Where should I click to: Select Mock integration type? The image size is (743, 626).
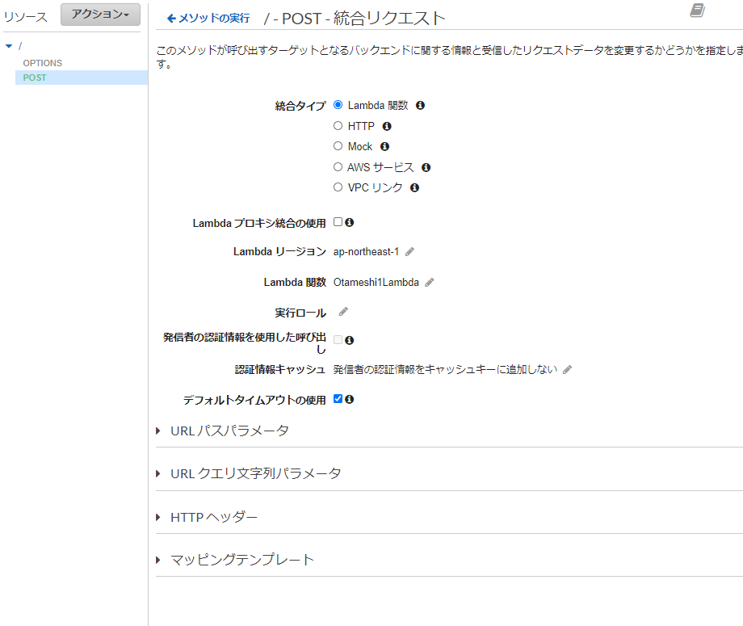tap(338, 146)
